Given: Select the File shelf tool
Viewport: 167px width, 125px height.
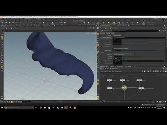Looking at the screenshot, I should click(x=65, y=23).
